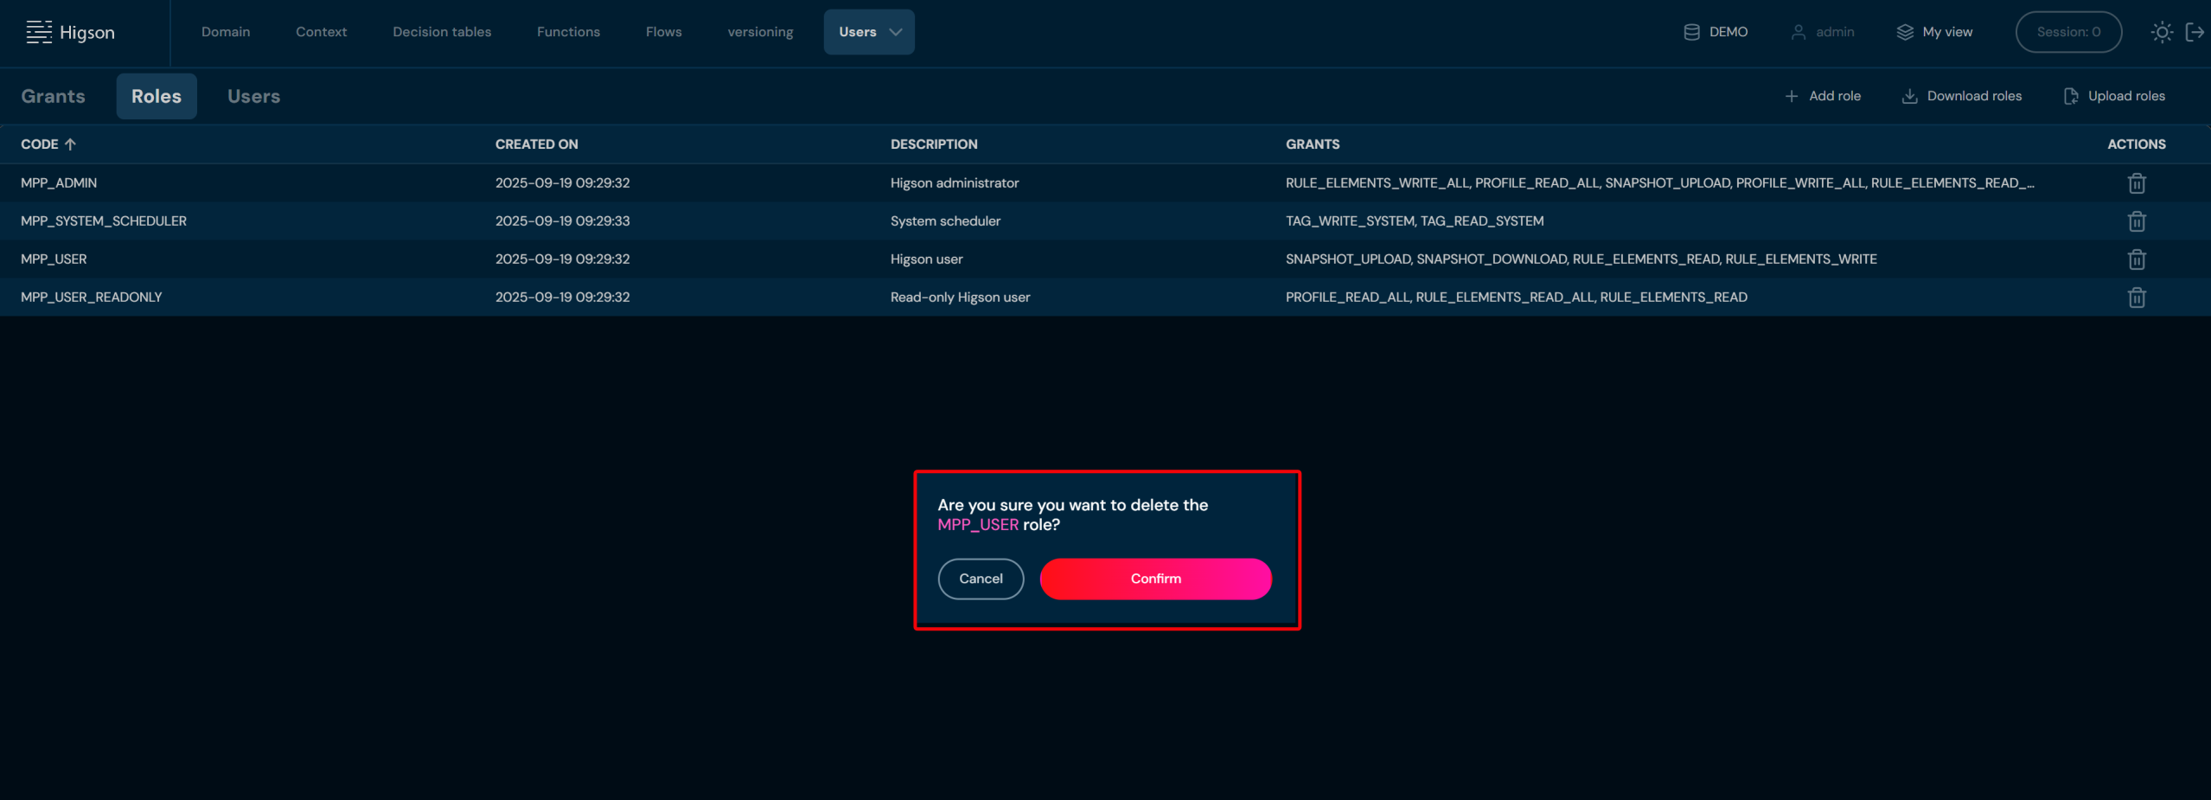Open the My view layers option
This screenshot has width=2211, height=800.
(1934, 32)
